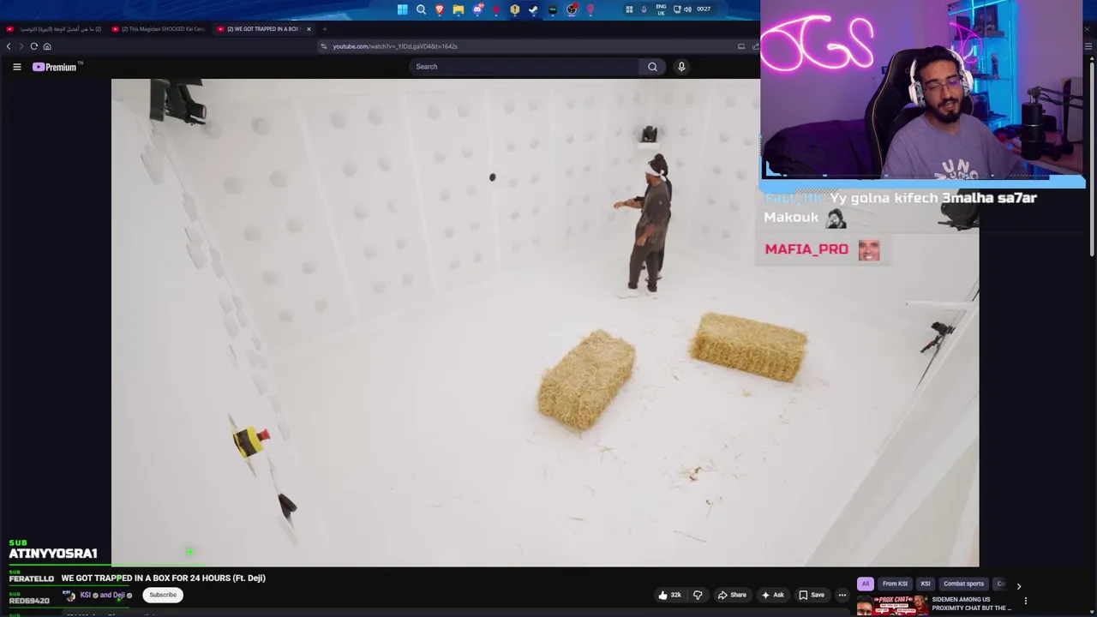Go to the browser home page
Screen dimensions: 1097x617
click(47, 46)
